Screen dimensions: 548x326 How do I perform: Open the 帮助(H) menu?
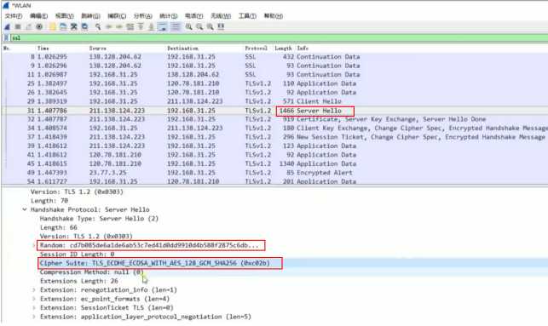tap(274, 16)
